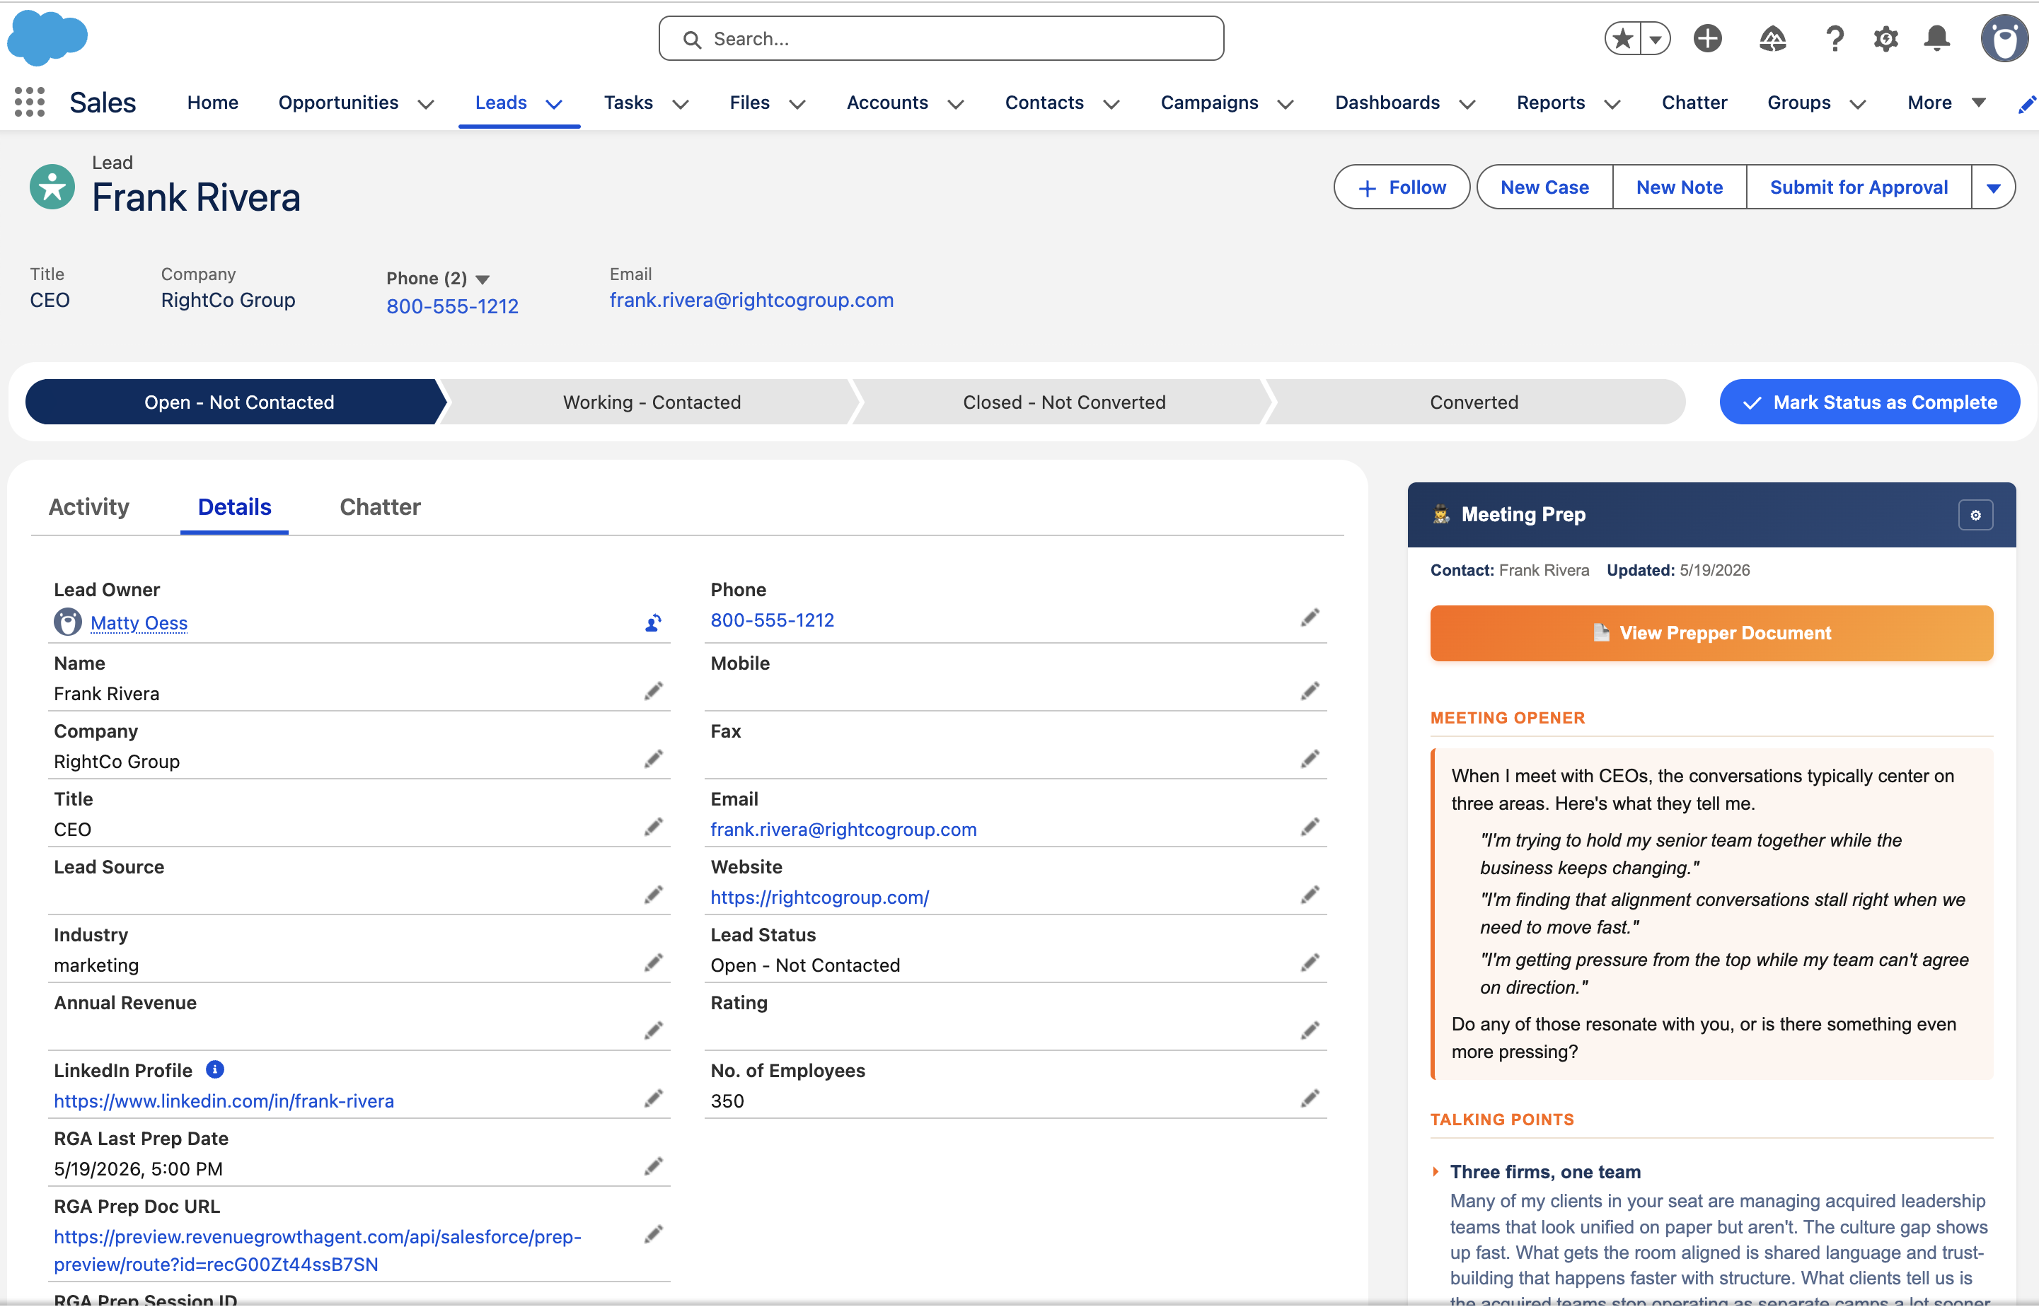Open the more actions dropdown beside Submit for Approval
The width and height of the screenshot is (2039, 1307).
tap(1993, 187)
